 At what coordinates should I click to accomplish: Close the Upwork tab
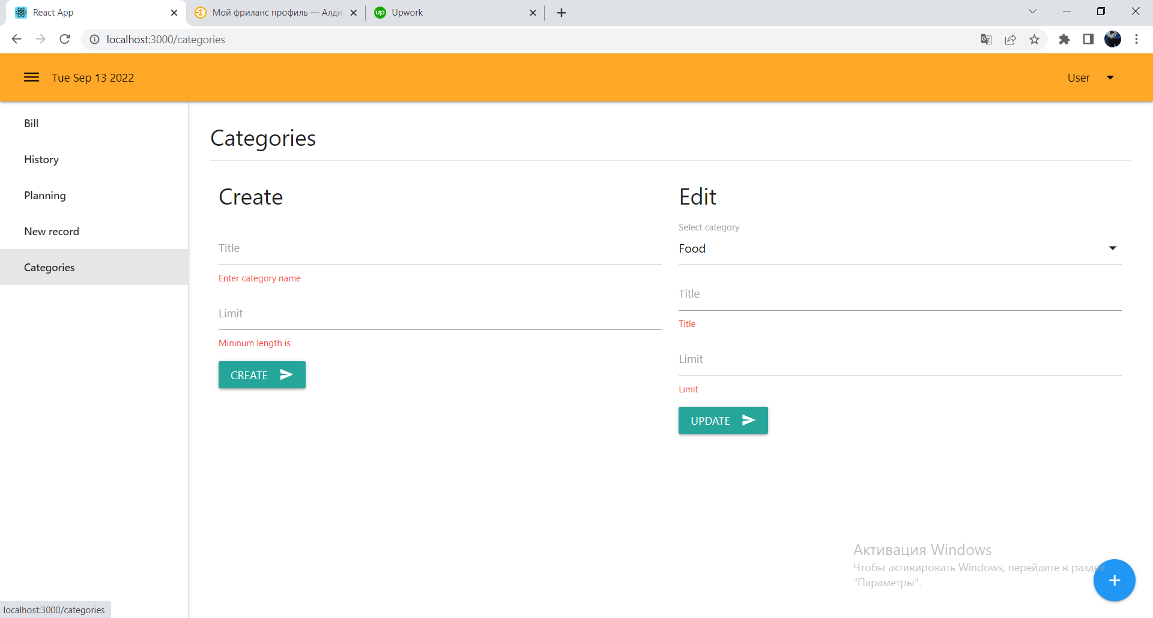[533, 13]
